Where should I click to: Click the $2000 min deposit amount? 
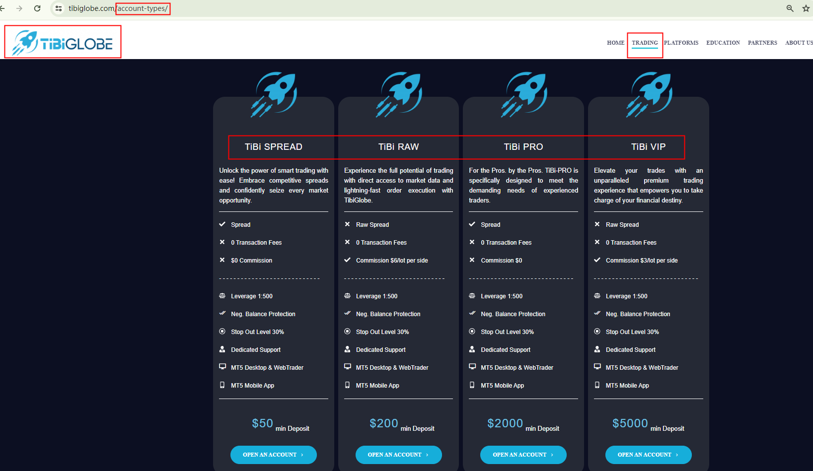505,423
